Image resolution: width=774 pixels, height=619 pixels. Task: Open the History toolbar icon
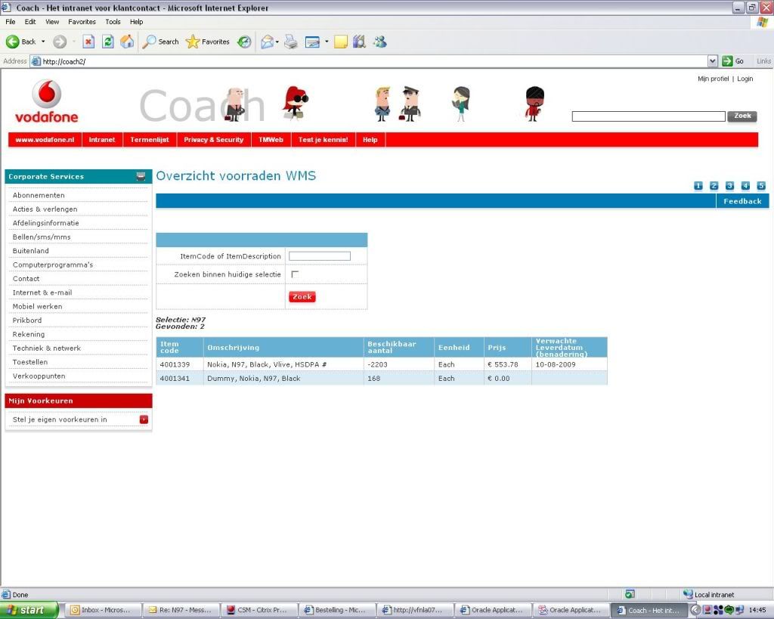244,42
